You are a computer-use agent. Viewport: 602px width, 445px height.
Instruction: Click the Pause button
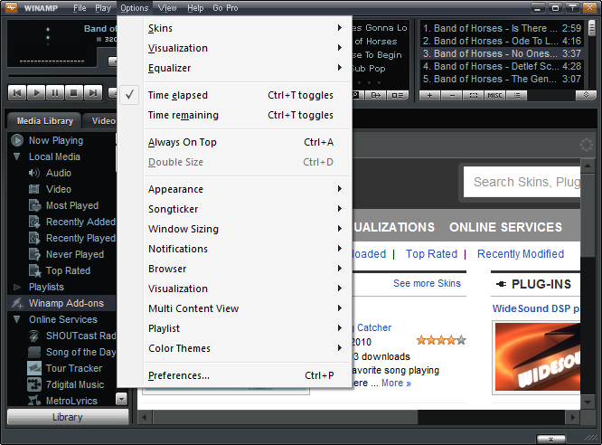[x=55, y=92]
